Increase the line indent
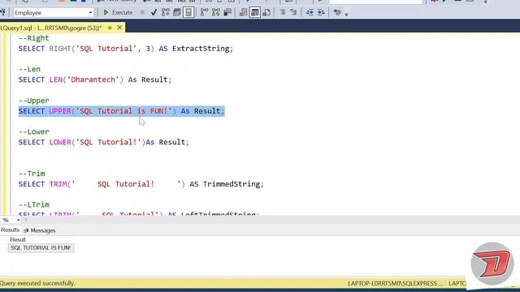This screenshot has height=292, width=520. [321, 13]
